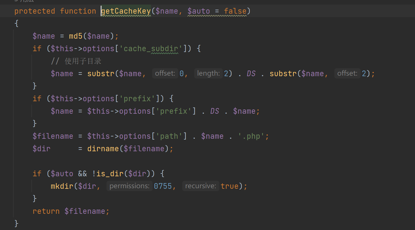Image resolution: width=415 pixels, height=230 pixels.
Task: Click the 'protected' keyword
Action: (x=34, y=11)
